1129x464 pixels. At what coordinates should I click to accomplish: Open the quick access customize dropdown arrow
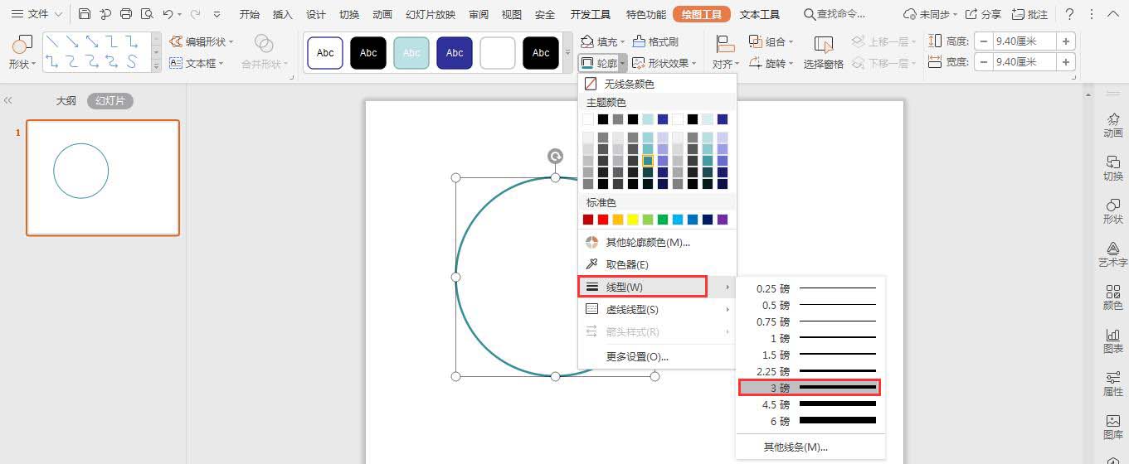217,14
